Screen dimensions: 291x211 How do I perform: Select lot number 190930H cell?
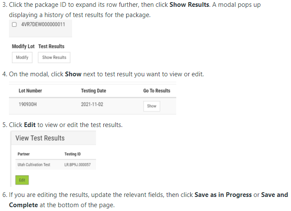pos(27,104)
